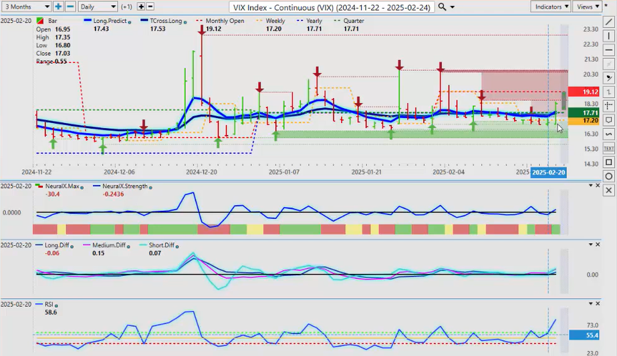Click the NeuralX.Max settings dot
The width and height of the screenshot is (617, 356).
tap(82, 188)
